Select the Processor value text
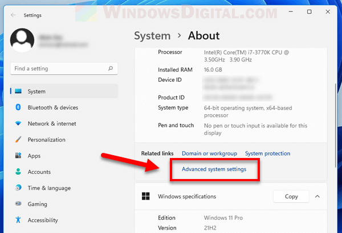 click(x=246, y=56)
